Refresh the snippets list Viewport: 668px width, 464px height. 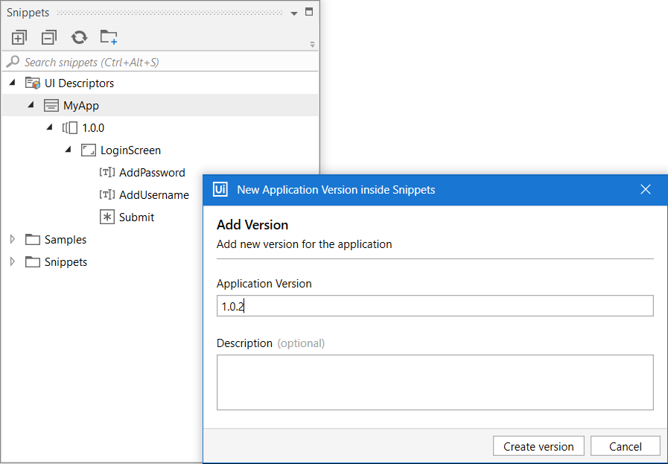coord(79,38)
